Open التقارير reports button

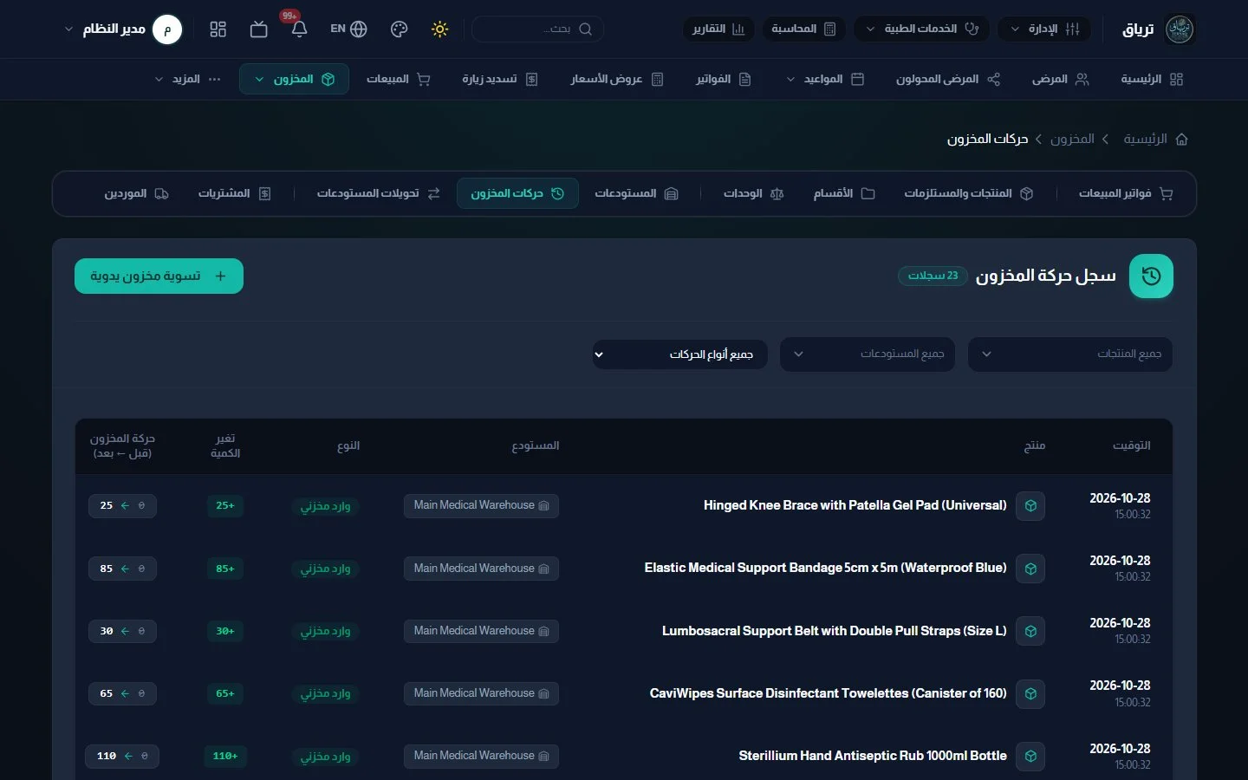coord(718,29)
